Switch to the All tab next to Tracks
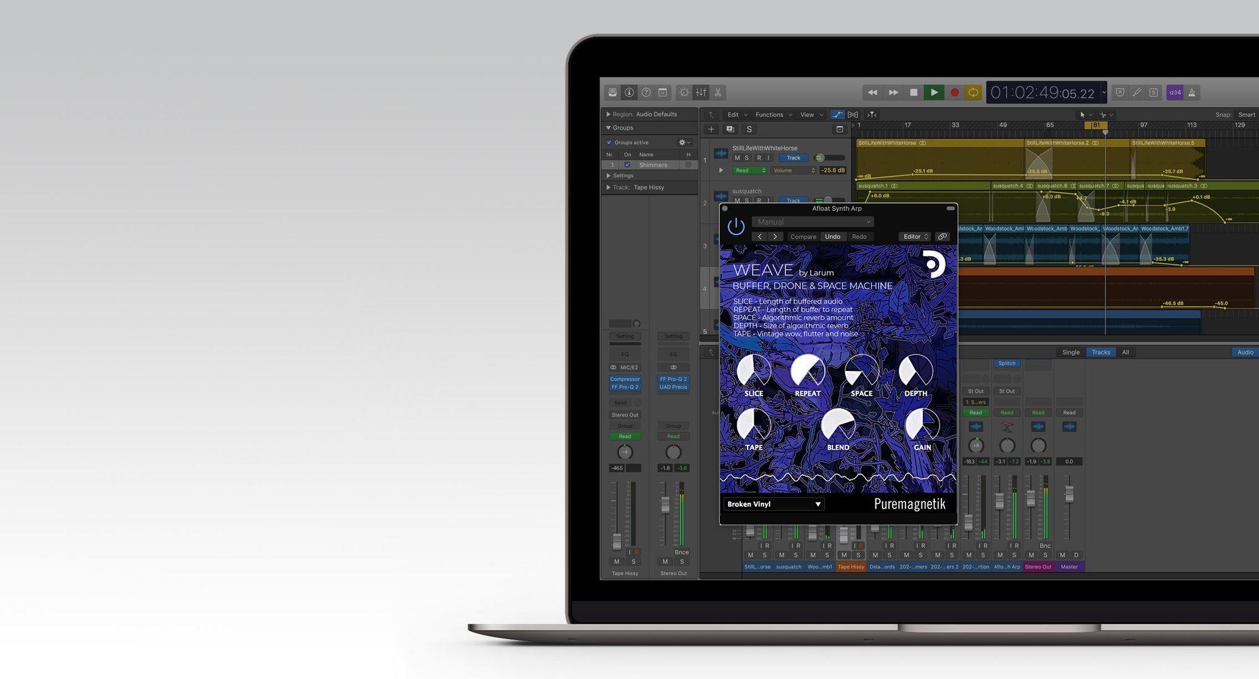 pyautogui.click(x=1126, y=352)
